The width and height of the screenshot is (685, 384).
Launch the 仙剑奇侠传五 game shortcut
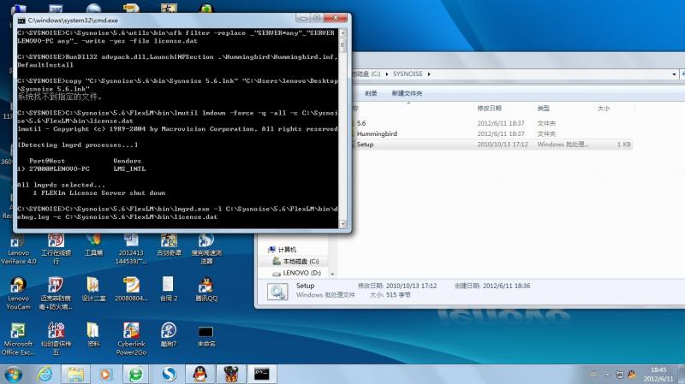point(56,340)
